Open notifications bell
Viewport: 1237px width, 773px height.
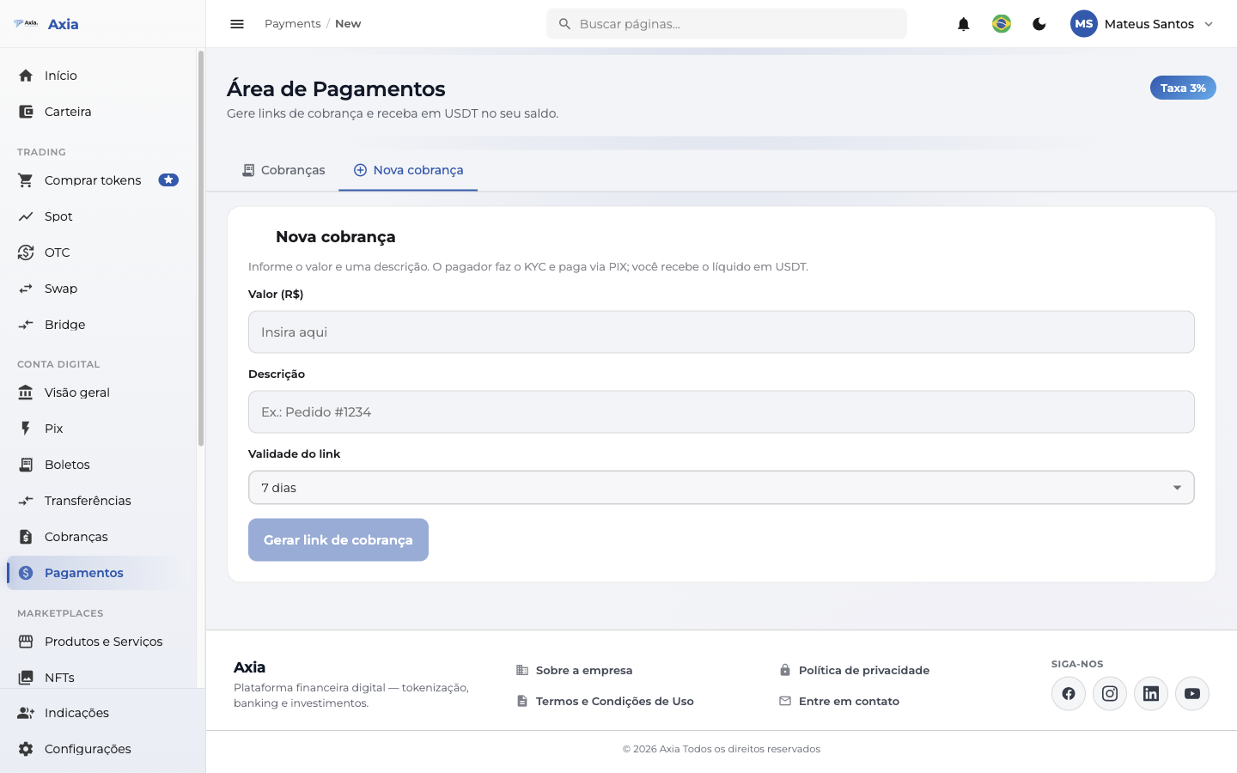(964, 24)
